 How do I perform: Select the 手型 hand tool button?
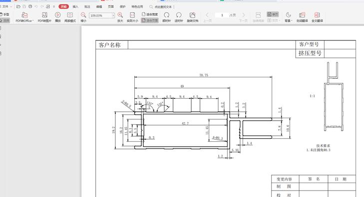[4, 14]
